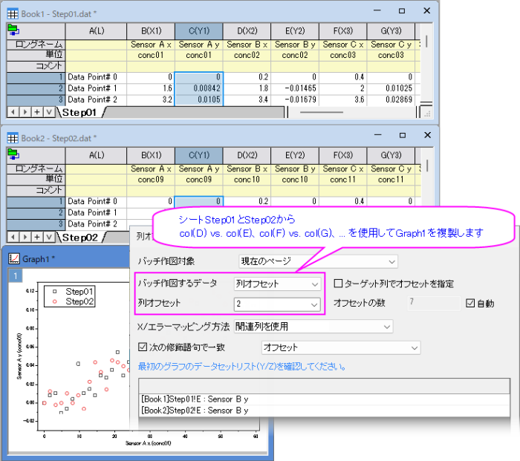Open the バッチ作図対象 dropdown
This screenshot has width=520, height=461.
pos(318,261)
